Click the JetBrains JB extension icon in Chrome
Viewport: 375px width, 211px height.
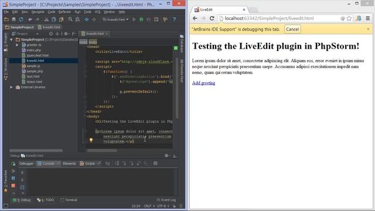coord(359,18)
